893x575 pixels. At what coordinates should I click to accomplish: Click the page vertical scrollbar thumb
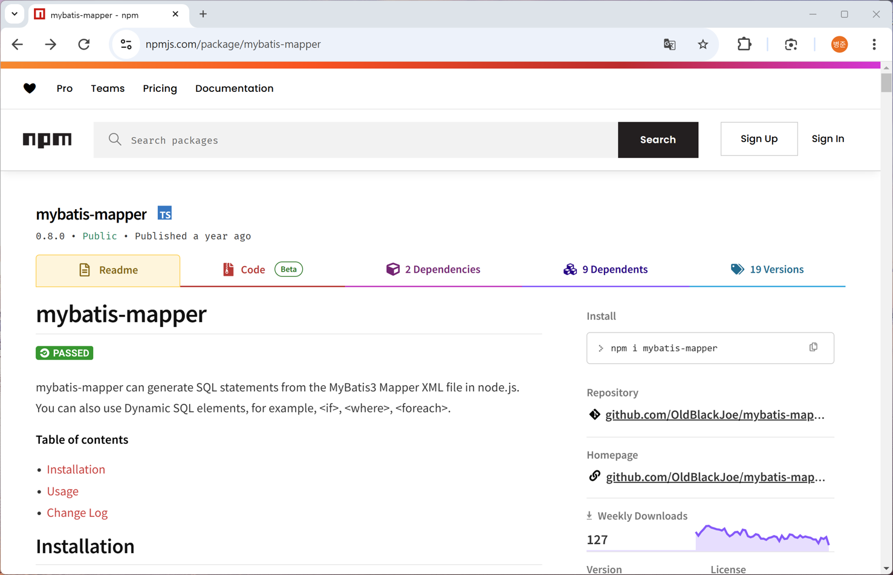(886, 82)
